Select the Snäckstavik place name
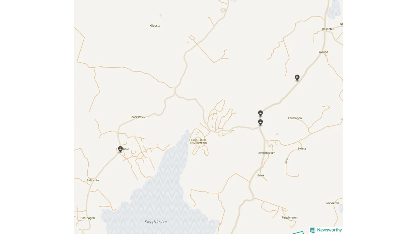417x234 pixels. [137, 117]
